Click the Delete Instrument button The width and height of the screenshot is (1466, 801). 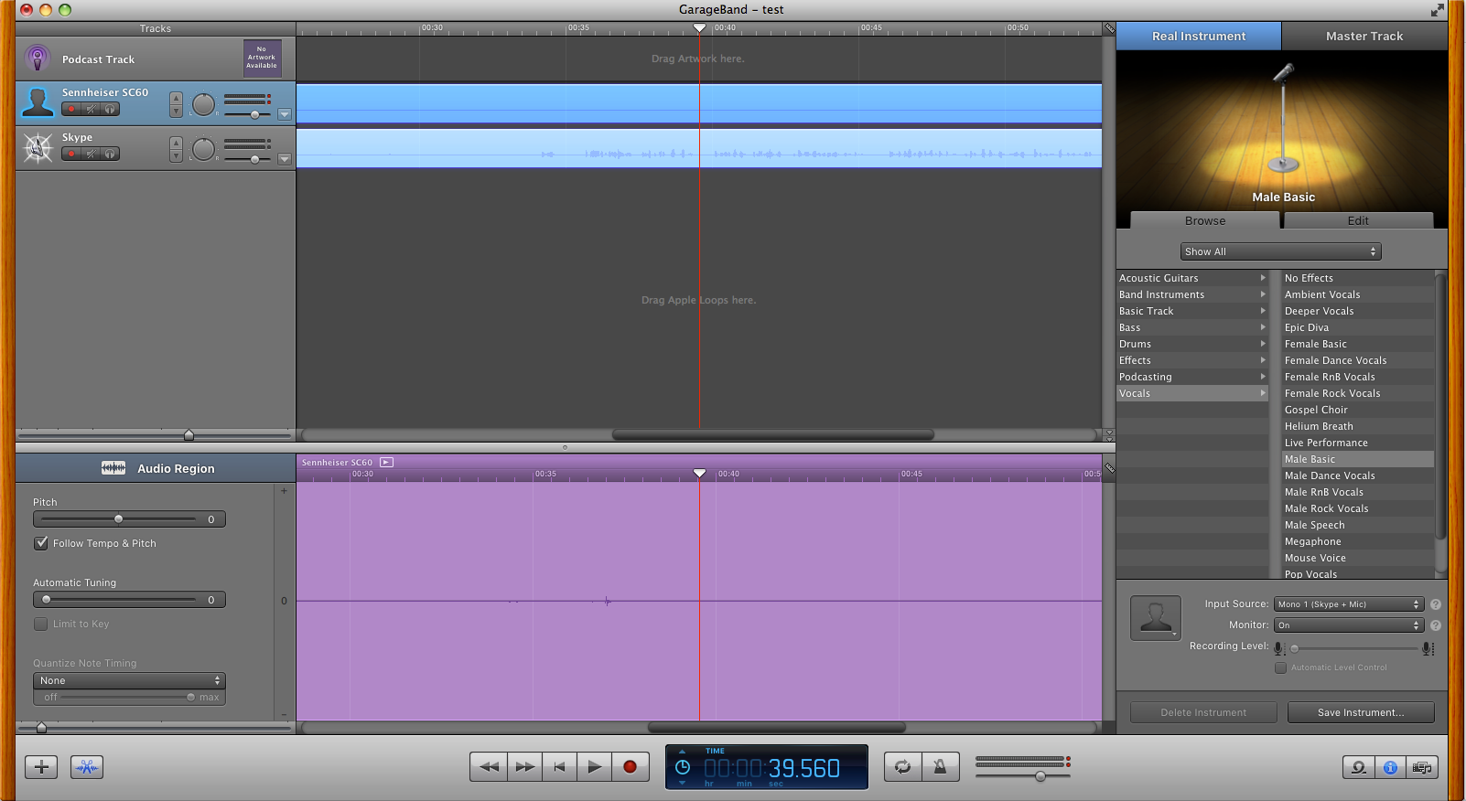click(x=1203, y=712)
